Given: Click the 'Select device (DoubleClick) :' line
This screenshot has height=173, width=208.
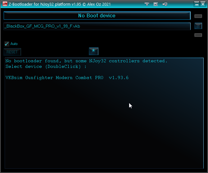Looking at the screenshot, I should point(46,66).
